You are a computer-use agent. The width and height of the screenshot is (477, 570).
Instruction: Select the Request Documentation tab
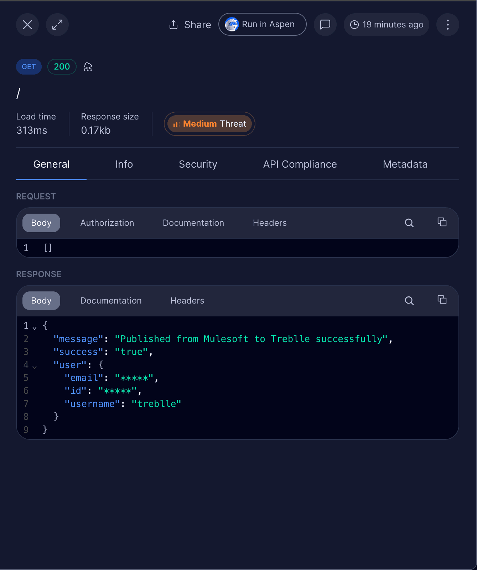193,223
